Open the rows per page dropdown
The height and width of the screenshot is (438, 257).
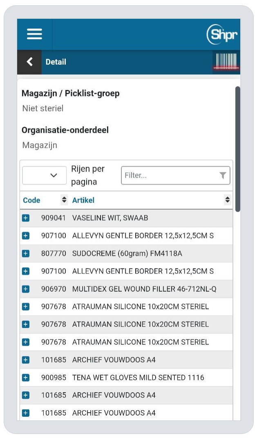tap(44, 175)
